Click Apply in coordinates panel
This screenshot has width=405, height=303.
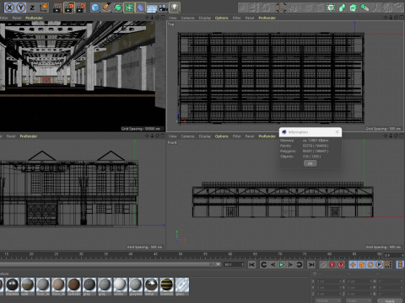[390, 300]
